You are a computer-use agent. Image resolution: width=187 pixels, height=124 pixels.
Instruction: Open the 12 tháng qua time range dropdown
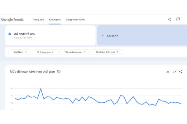(x=45, y=52)
